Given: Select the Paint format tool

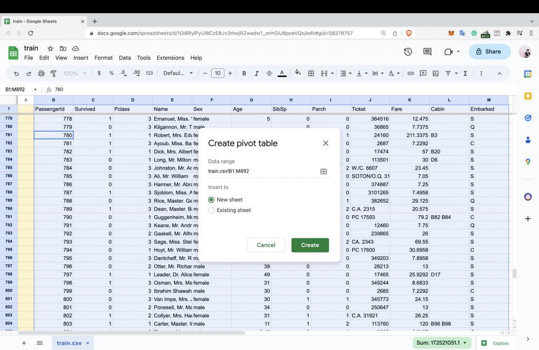Looking at the screenshot, I should [54, 73].
